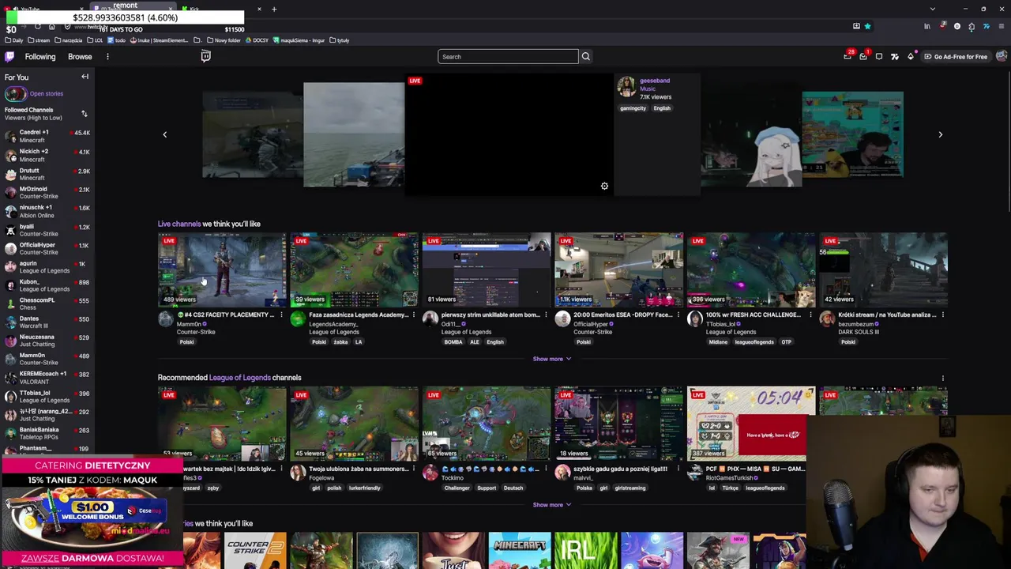Collapse the For You sidebar
Viewport: 1011px width, 569px height.
[85, 77]
